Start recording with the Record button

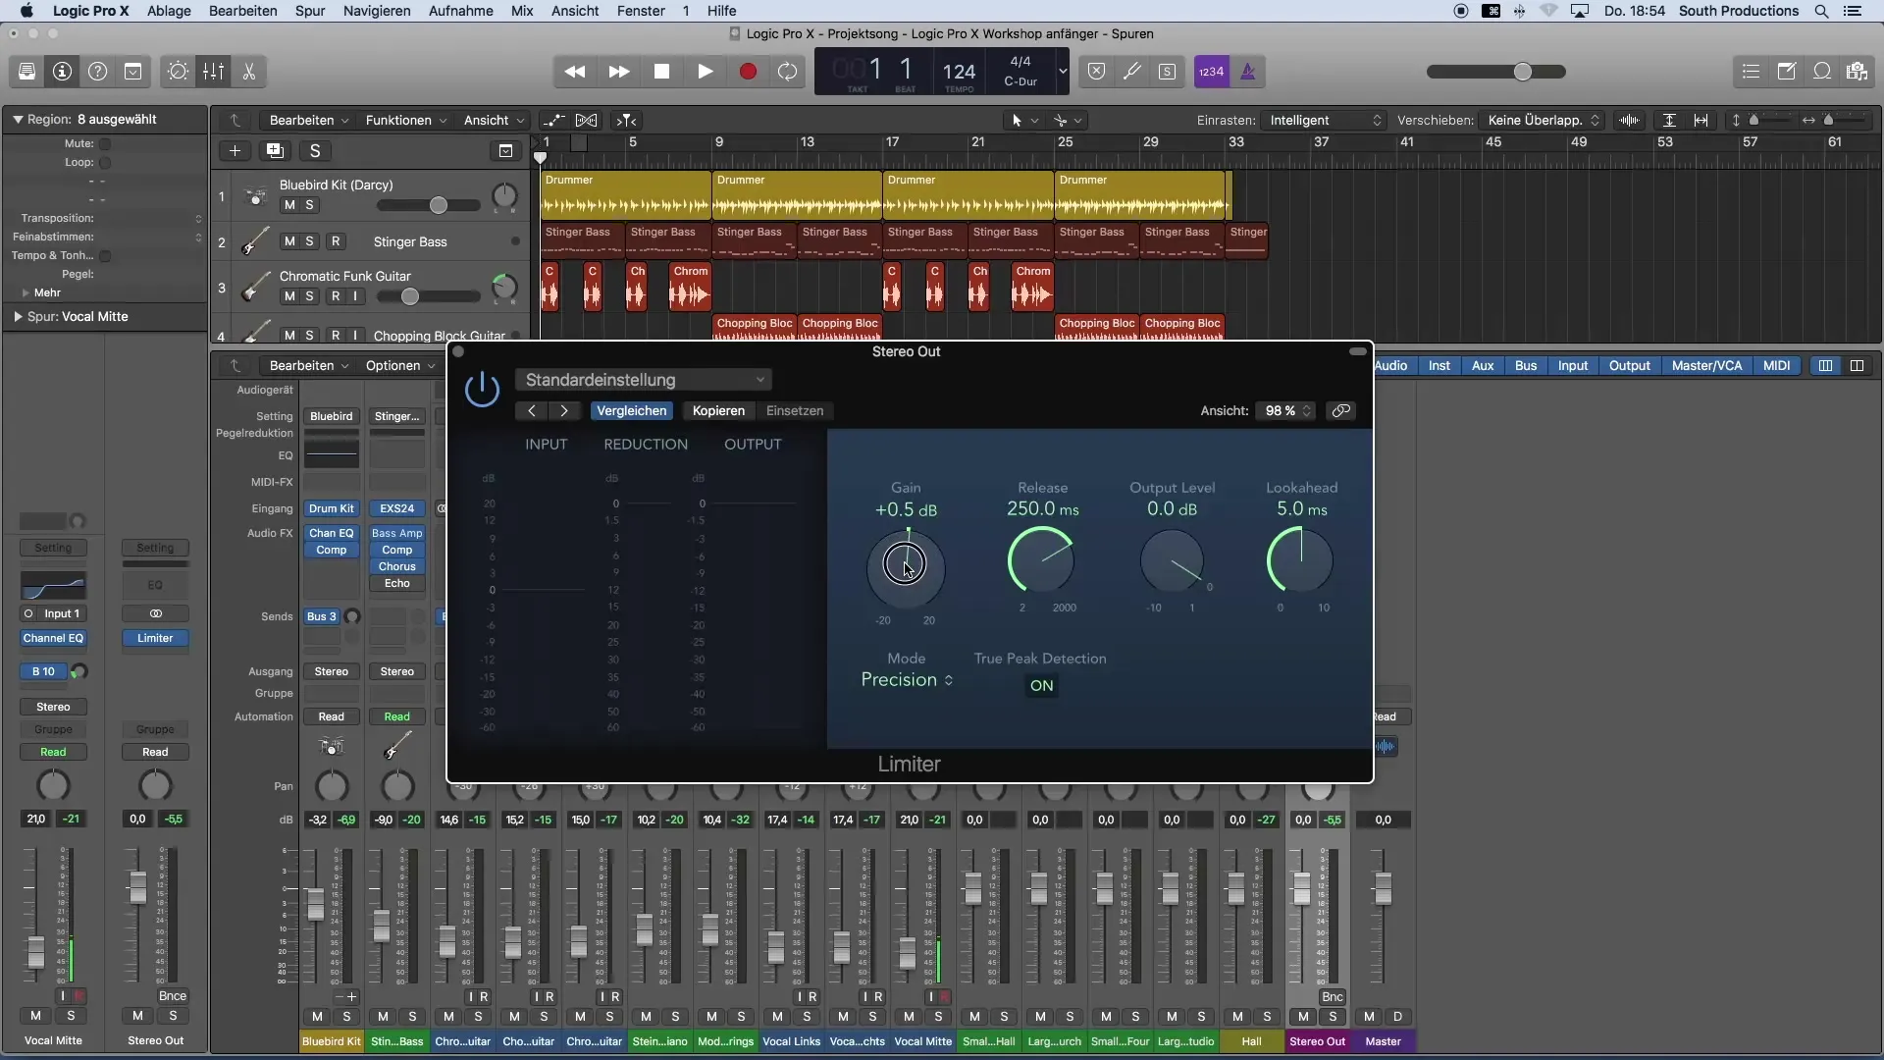click(x=748, y=72)
